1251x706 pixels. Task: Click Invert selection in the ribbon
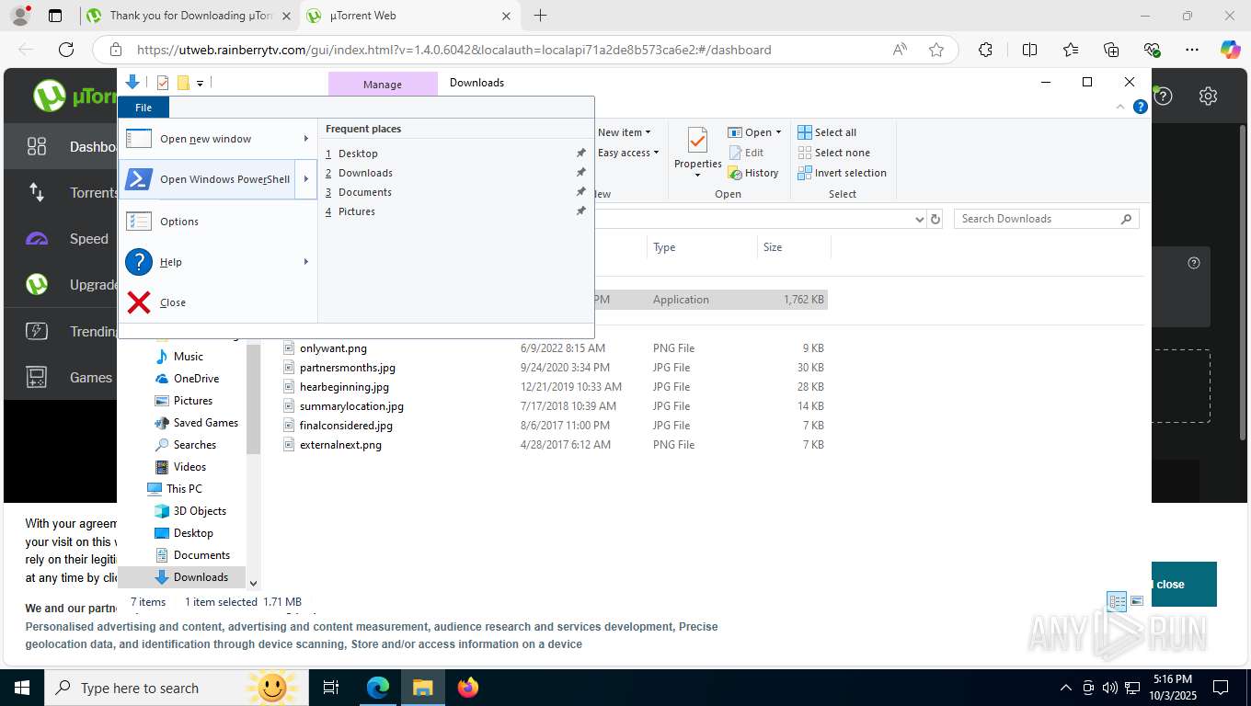(842, 173)
